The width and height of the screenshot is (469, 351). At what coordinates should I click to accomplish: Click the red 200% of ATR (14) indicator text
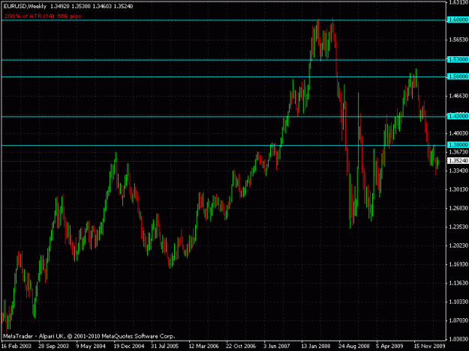pyautogui.click(x=43, y=16)
